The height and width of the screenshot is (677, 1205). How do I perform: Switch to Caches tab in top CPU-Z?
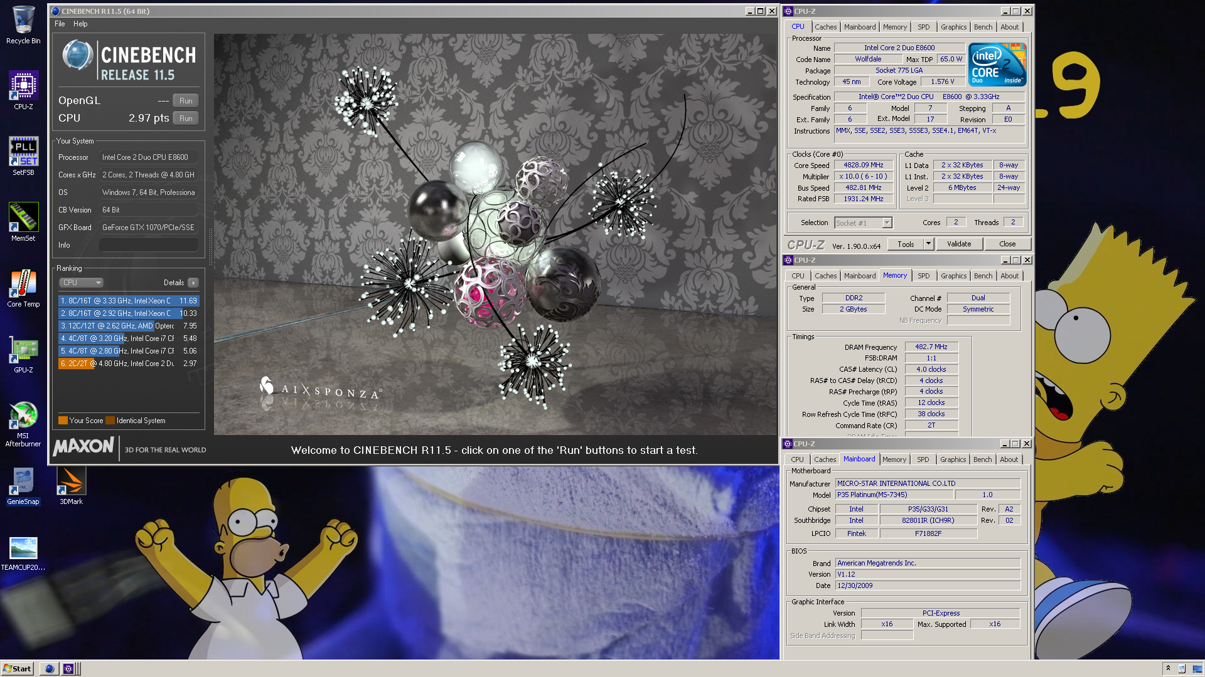[825, 27]
